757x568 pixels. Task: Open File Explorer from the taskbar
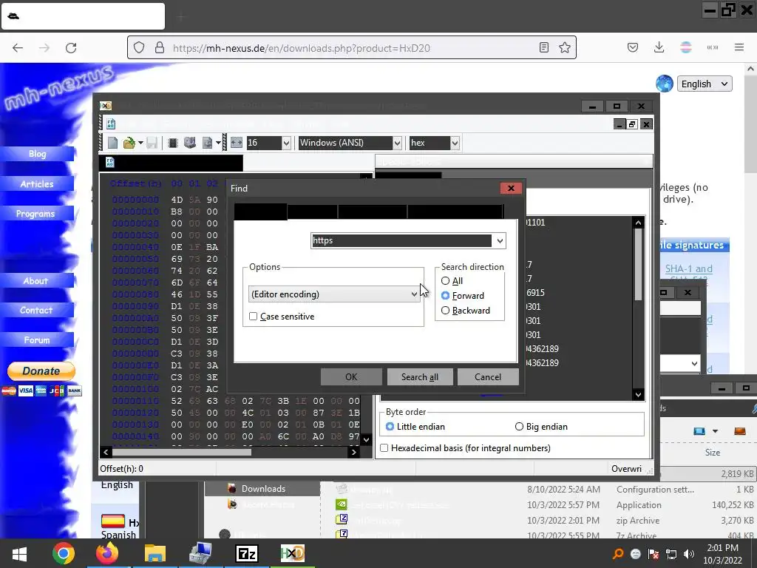pos(155,553)
